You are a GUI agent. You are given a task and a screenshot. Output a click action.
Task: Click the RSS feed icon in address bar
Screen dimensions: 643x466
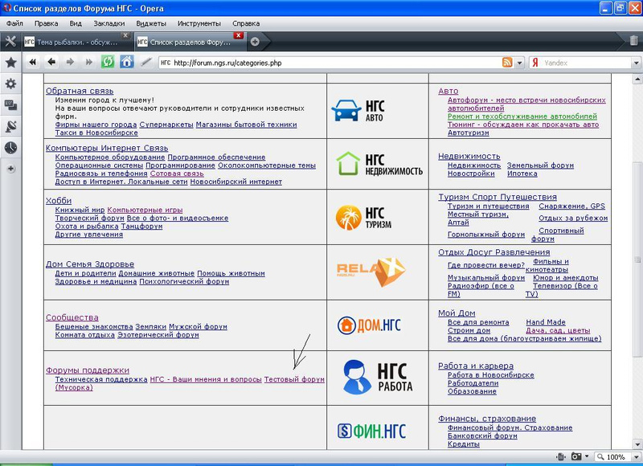tap(507, 63)
